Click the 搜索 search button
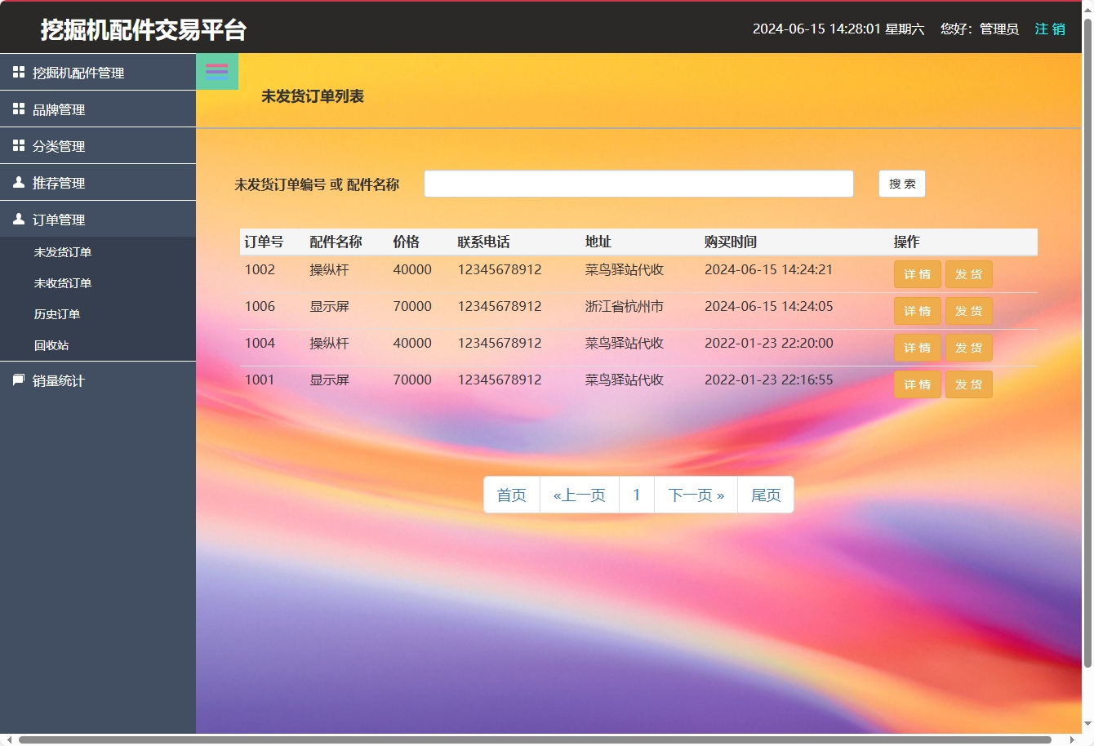The height and width of the screenshot is (746, 1094). click(901, 184)
